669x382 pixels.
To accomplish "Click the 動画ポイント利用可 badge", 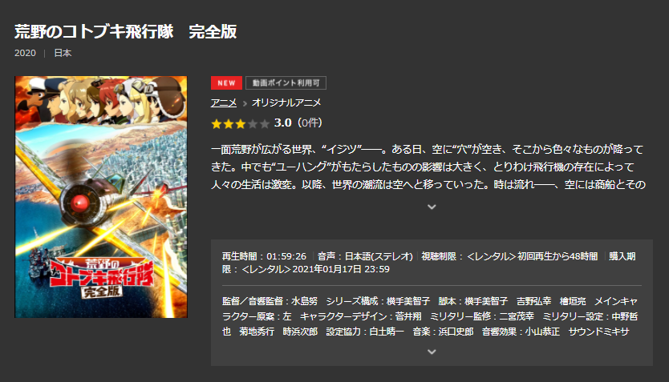I will 286,82.
